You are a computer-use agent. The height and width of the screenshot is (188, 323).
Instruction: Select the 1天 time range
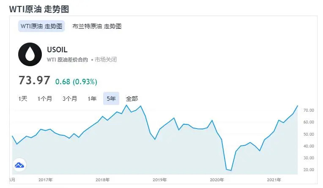point(23,99)
